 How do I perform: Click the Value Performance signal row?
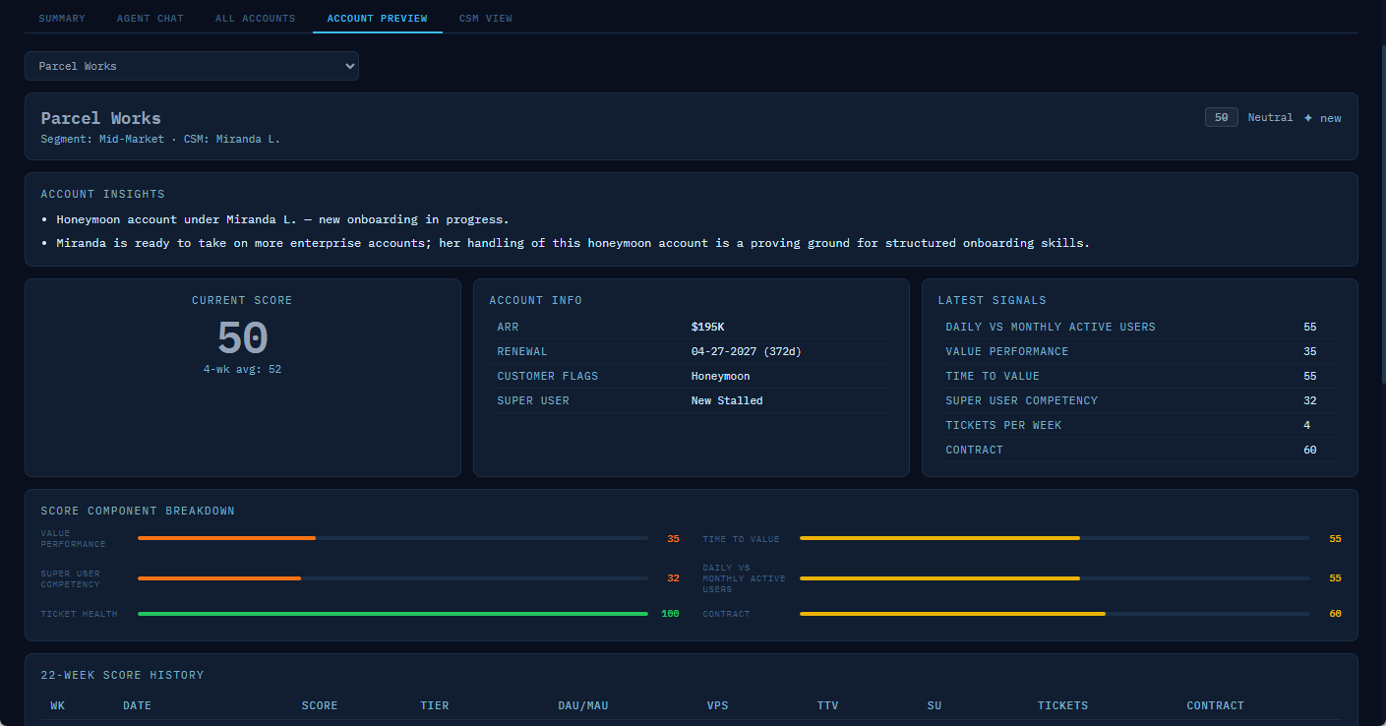pyautogui.click(x=1139, y=351)
